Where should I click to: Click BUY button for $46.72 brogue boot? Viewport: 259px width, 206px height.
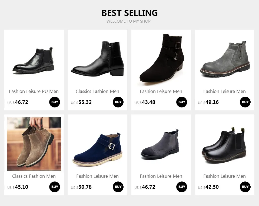click(55, 102)
